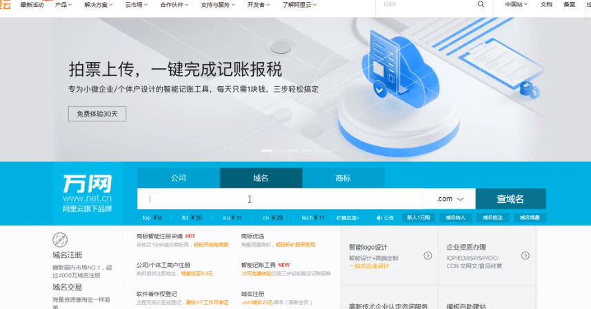
Task: Open the 了解阿里云 dropdown
Action: 300,5
